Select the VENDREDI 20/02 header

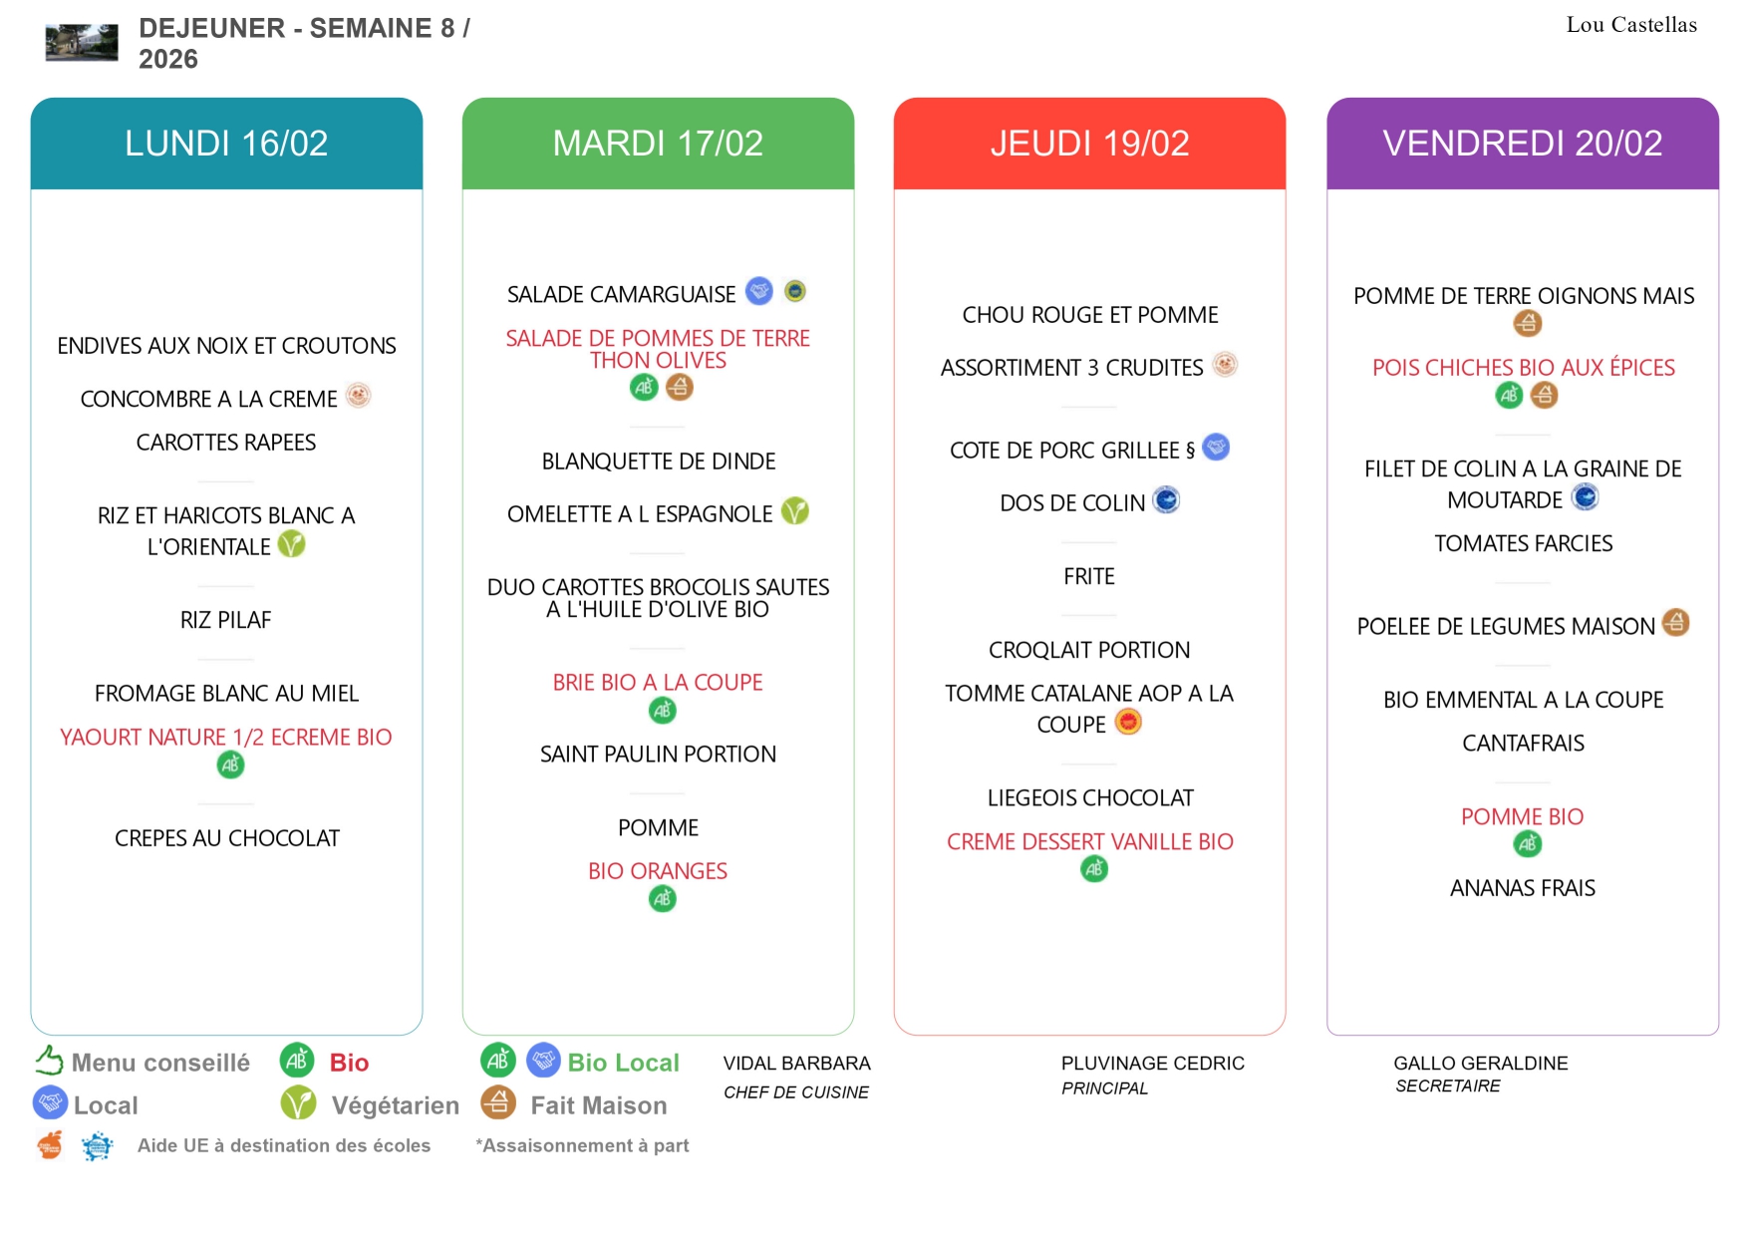[x=1522, y=144]
